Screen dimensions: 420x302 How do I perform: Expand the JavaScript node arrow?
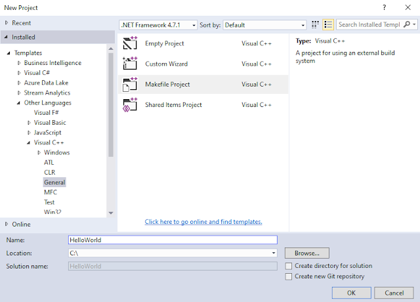click(x=29, y=133)
